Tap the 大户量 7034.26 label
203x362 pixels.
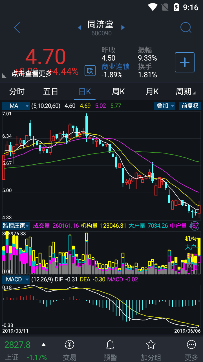pos(148,226)
